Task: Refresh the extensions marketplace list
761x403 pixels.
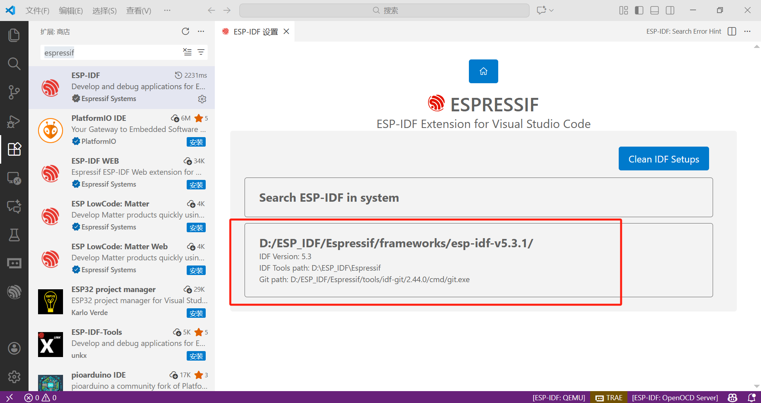Action: [185, 31]
